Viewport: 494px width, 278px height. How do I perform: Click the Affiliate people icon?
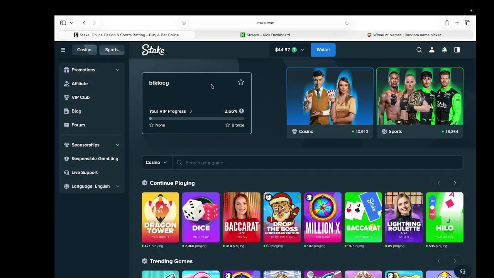point(66,83)
